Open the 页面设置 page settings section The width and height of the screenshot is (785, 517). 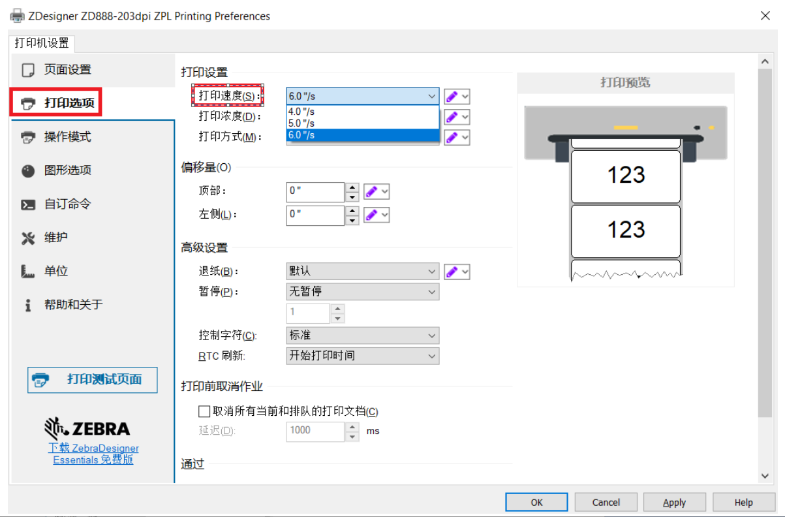click(x=92, y=70)
